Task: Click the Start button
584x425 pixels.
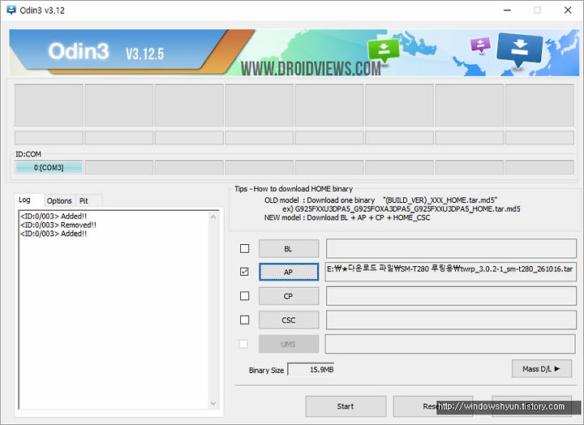Action: point(346,406)
